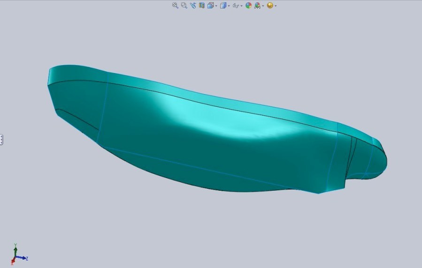The image size is (422, 268).
Task: Open Edit Appearance color ball
Action: click(248, 6)
